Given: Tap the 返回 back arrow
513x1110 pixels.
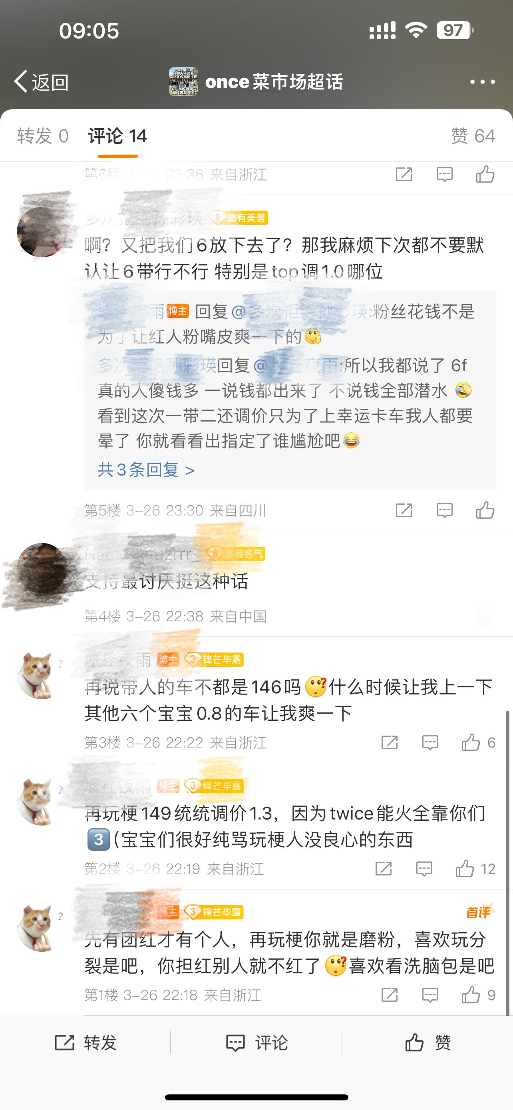Looking at the screenshot, I should 41,82.
